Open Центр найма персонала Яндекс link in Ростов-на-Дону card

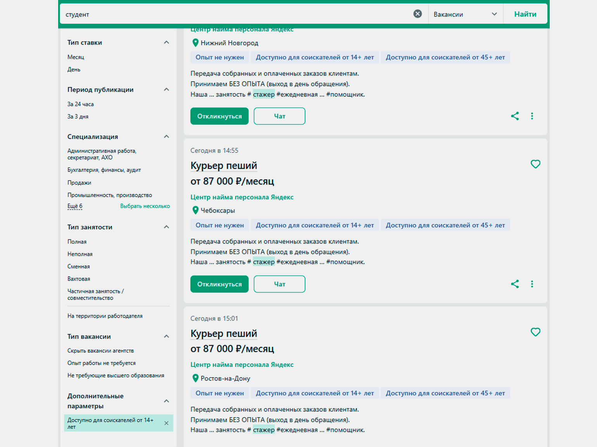242,365
